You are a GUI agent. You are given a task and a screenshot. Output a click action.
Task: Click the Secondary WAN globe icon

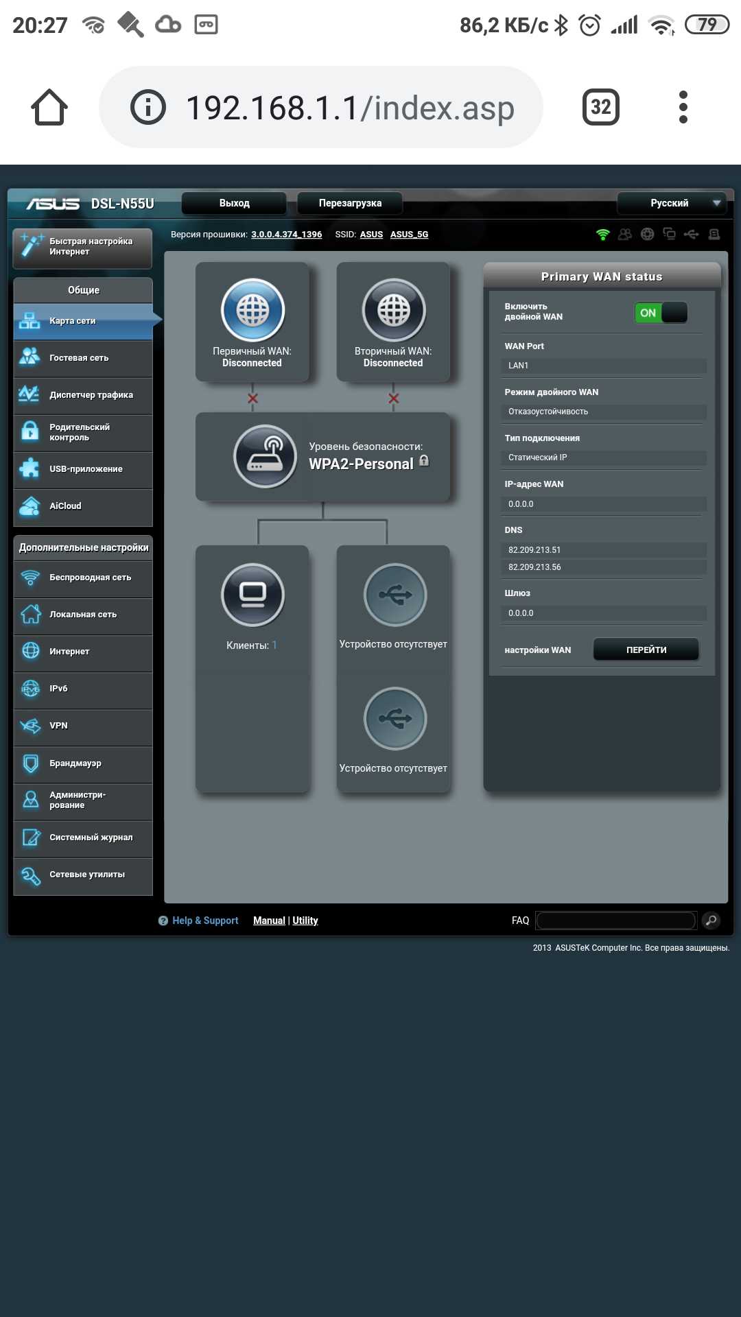394,310
